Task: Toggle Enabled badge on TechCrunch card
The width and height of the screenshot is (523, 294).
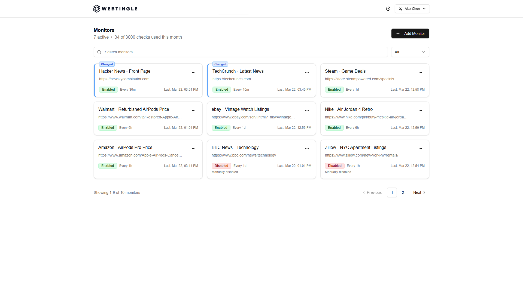Action: coord(222,90)
